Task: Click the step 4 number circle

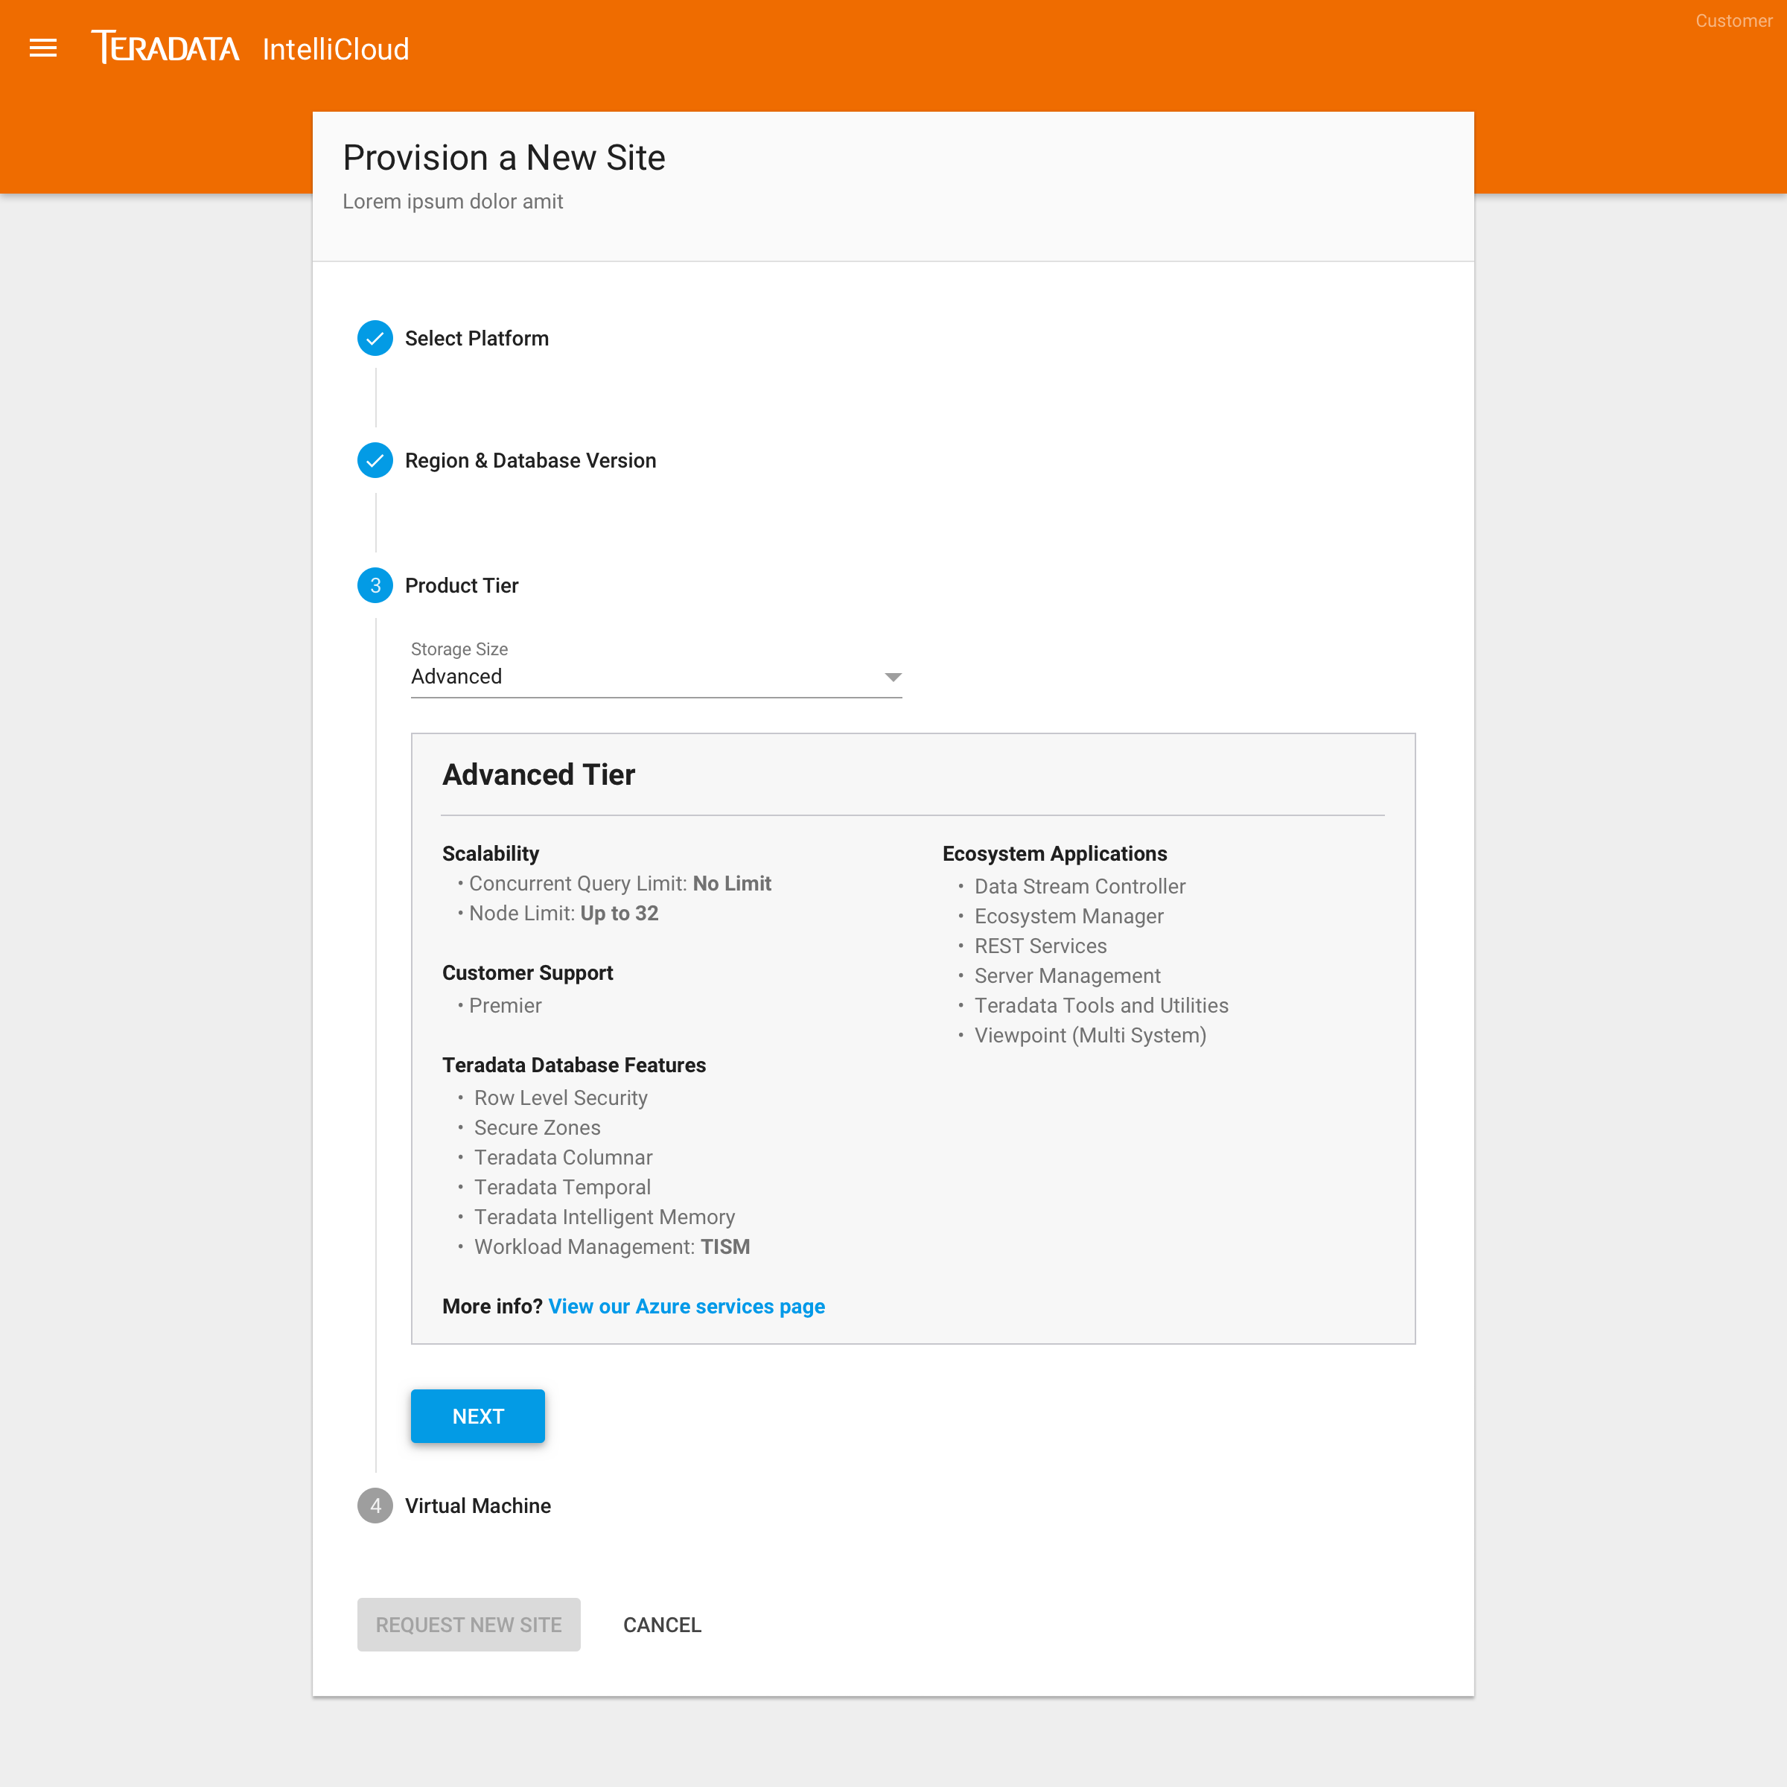Action: click(375, 1506)
